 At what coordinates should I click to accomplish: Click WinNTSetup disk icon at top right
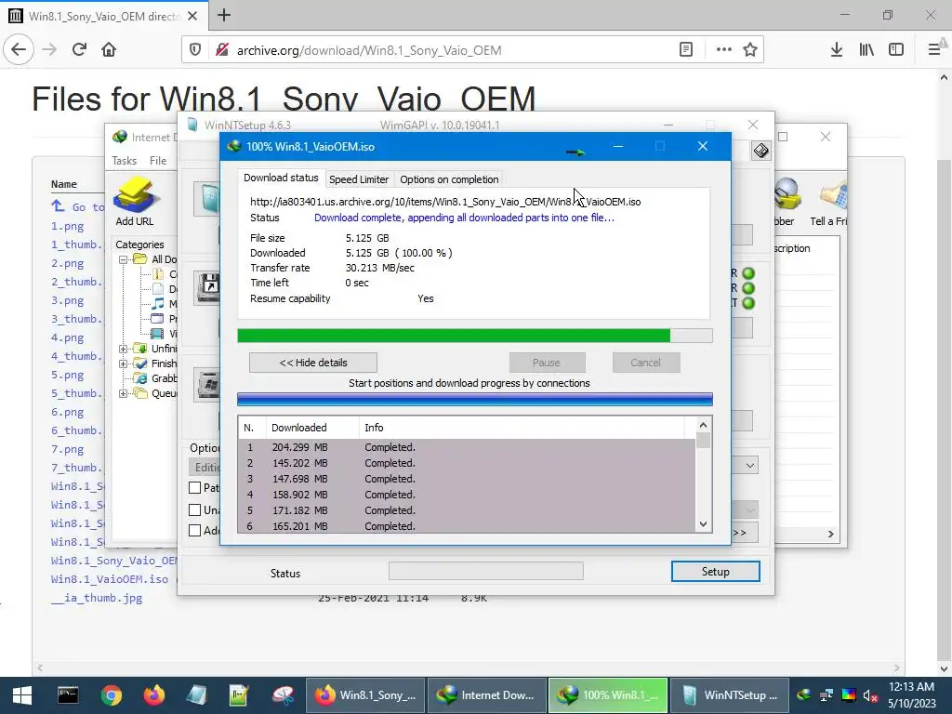760,151
